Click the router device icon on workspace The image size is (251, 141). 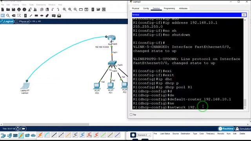click(x=111, y=38)
